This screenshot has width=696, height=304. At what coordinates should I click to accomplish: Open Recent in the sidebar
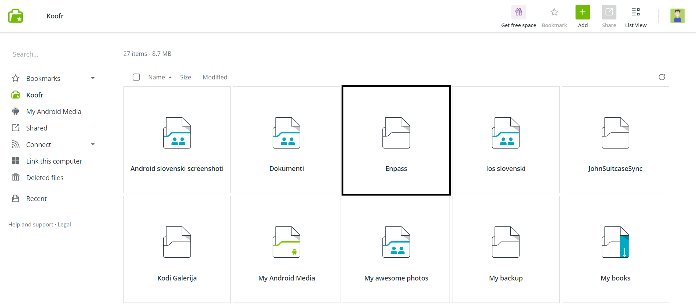pyautogui.click(x=36, y=199)
